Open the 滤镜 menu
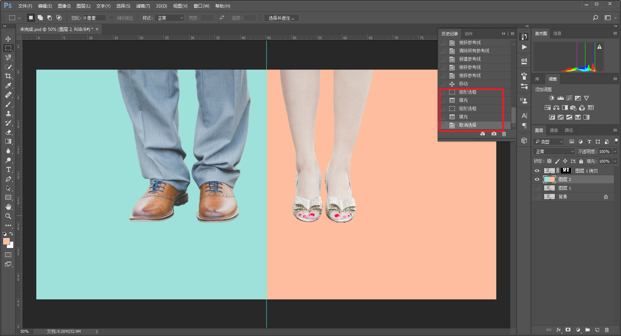The height and width of the screenshot is (336, 621). pyautogui.click(x=143, y=6)
